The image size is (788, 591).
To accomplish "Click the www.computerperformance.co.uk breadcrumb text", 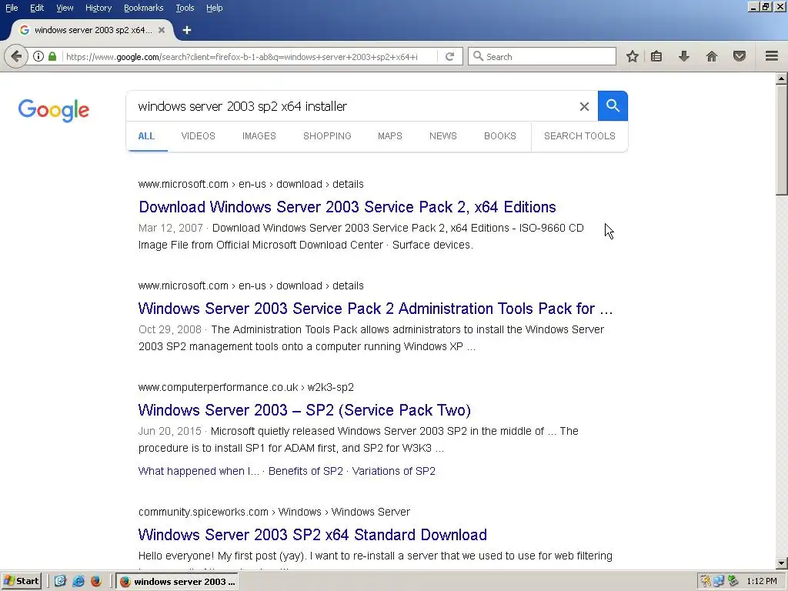I will pyautogui.click(x=218, y=388).
